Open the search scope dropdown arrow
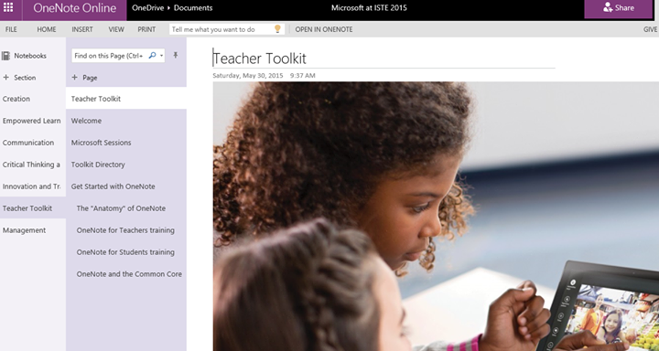Image resolution: width=659 pixels, height=351 pixels. [161, 56]
